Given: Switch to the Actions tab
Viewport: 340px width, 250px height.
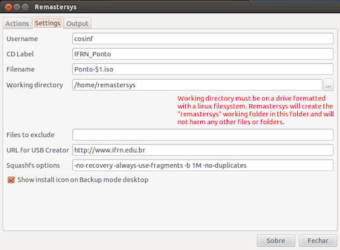Looking at the screenshot, I should click(x=17, y=23).
